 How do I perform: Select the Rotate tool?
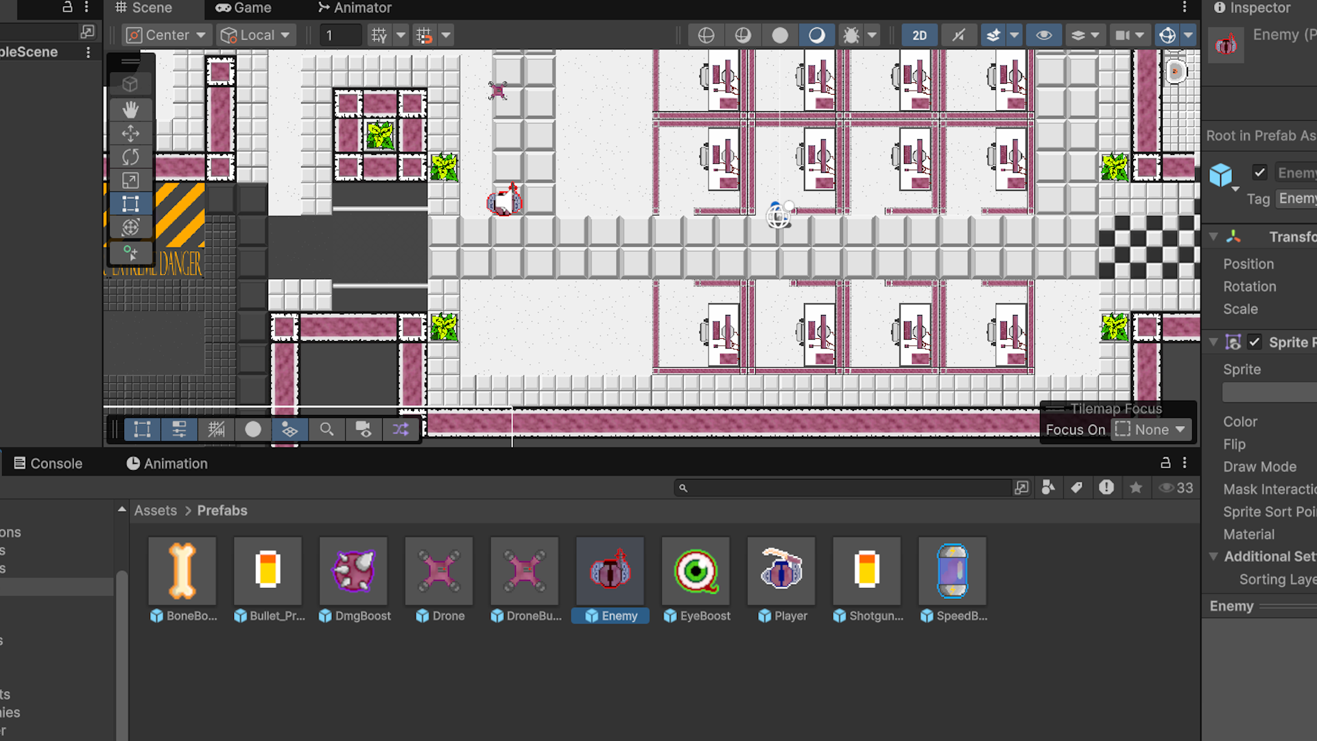[130, 156]
